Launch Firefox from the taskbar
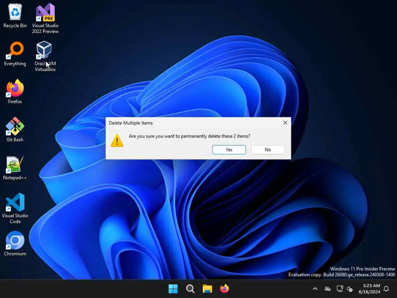The width and height of the screenshot is (397, 298). point(224,289)
